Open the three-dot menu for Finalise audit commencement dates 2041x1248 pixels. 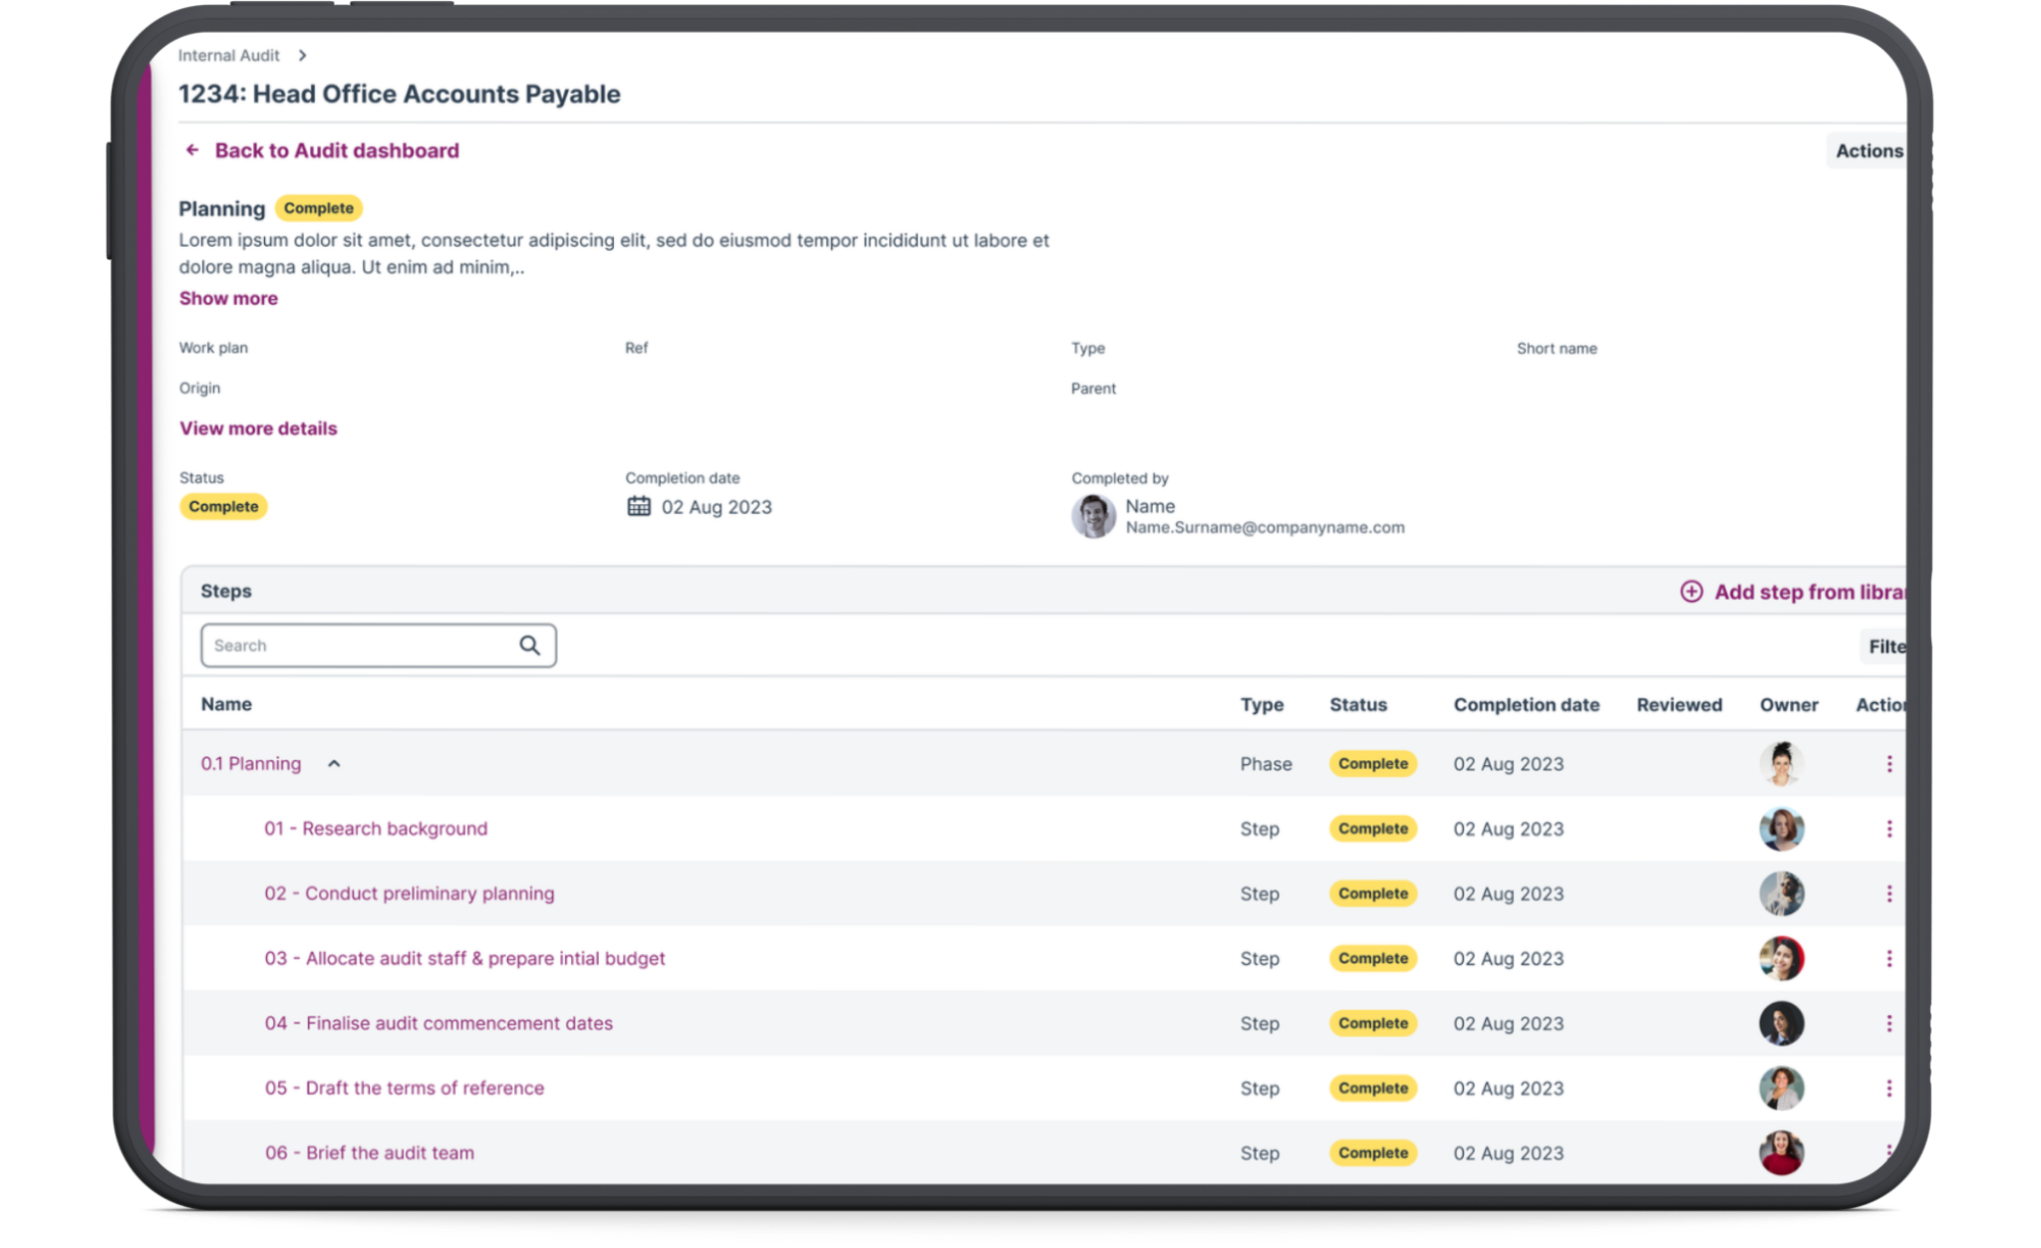pos(1889,1023)
